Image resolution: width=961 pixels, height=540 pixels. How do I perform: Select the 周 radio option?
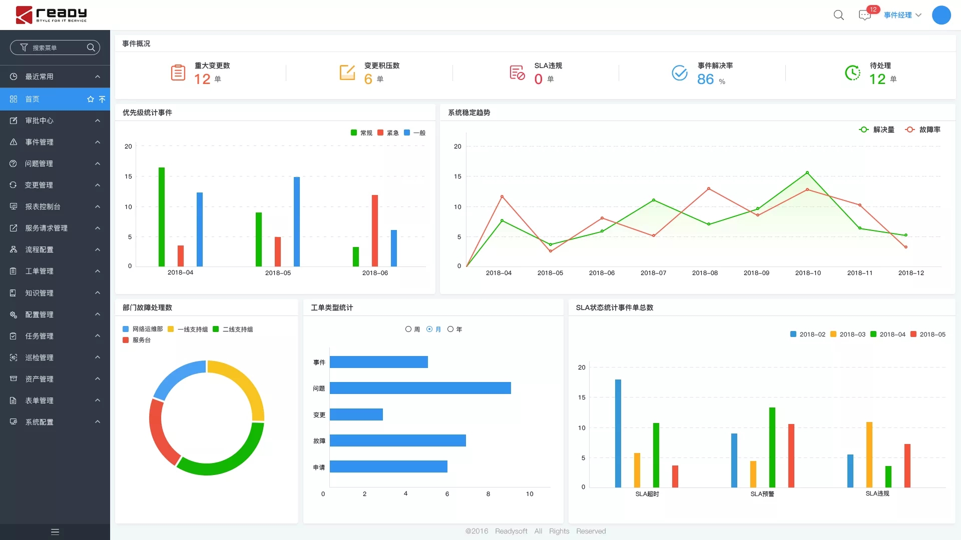[x=408, y=329]
